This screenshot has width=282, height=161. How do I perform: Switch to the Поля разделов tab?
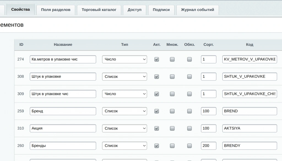click(x=56, y=10)
